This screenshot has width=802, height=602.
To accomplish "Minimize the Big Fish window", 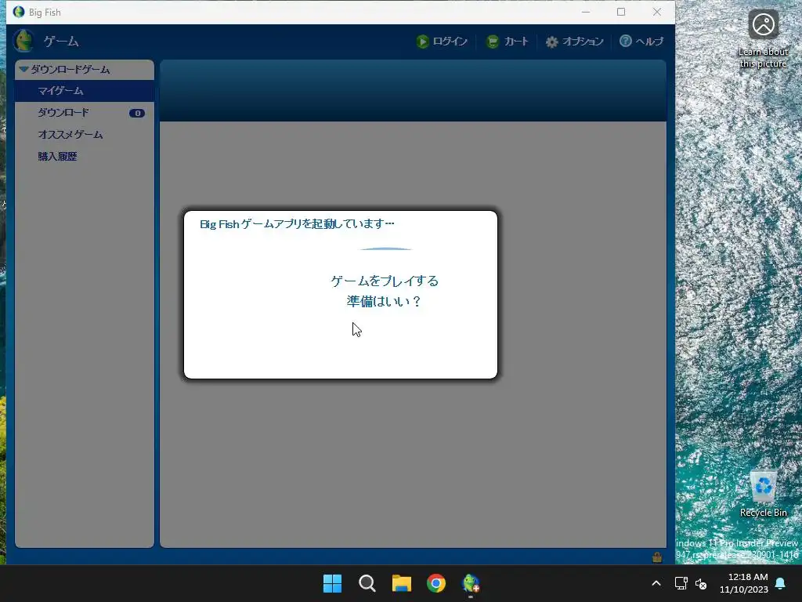I will tap(586, 12).
